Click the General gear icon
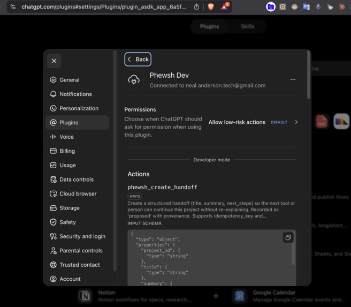This screenshot has height=307, width=351. [54, 80]
